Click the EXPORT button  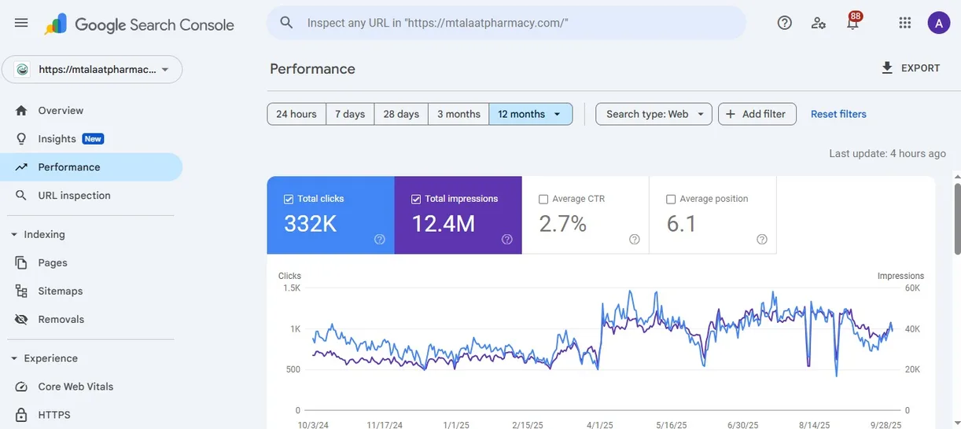tap(911, 68)
